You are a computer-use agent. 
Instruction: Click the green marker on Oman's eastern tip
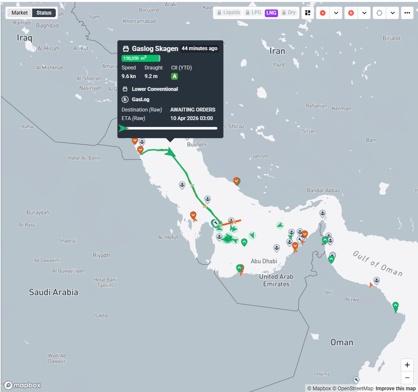396,306
